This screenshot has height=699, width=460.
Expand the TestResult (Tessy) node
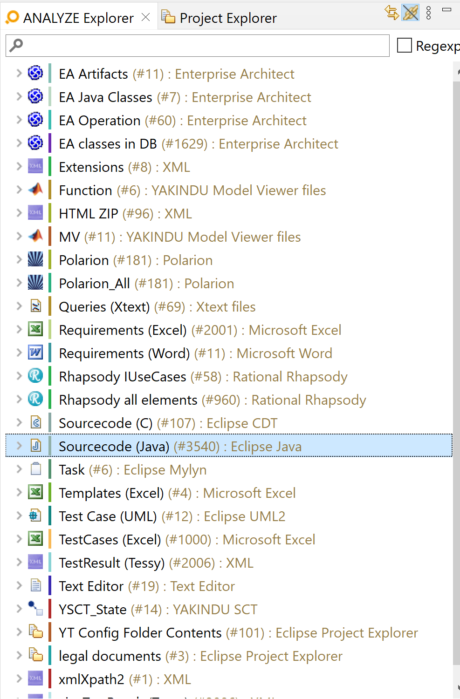(19, 562)
